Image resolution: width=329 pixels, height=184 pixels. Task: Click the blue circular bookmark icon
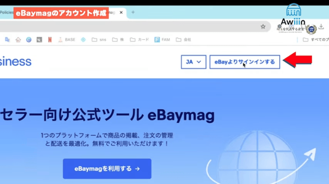tap(29, 40)
